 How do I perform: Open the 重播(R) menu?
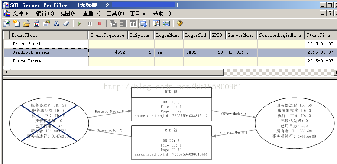click(92, 14)
